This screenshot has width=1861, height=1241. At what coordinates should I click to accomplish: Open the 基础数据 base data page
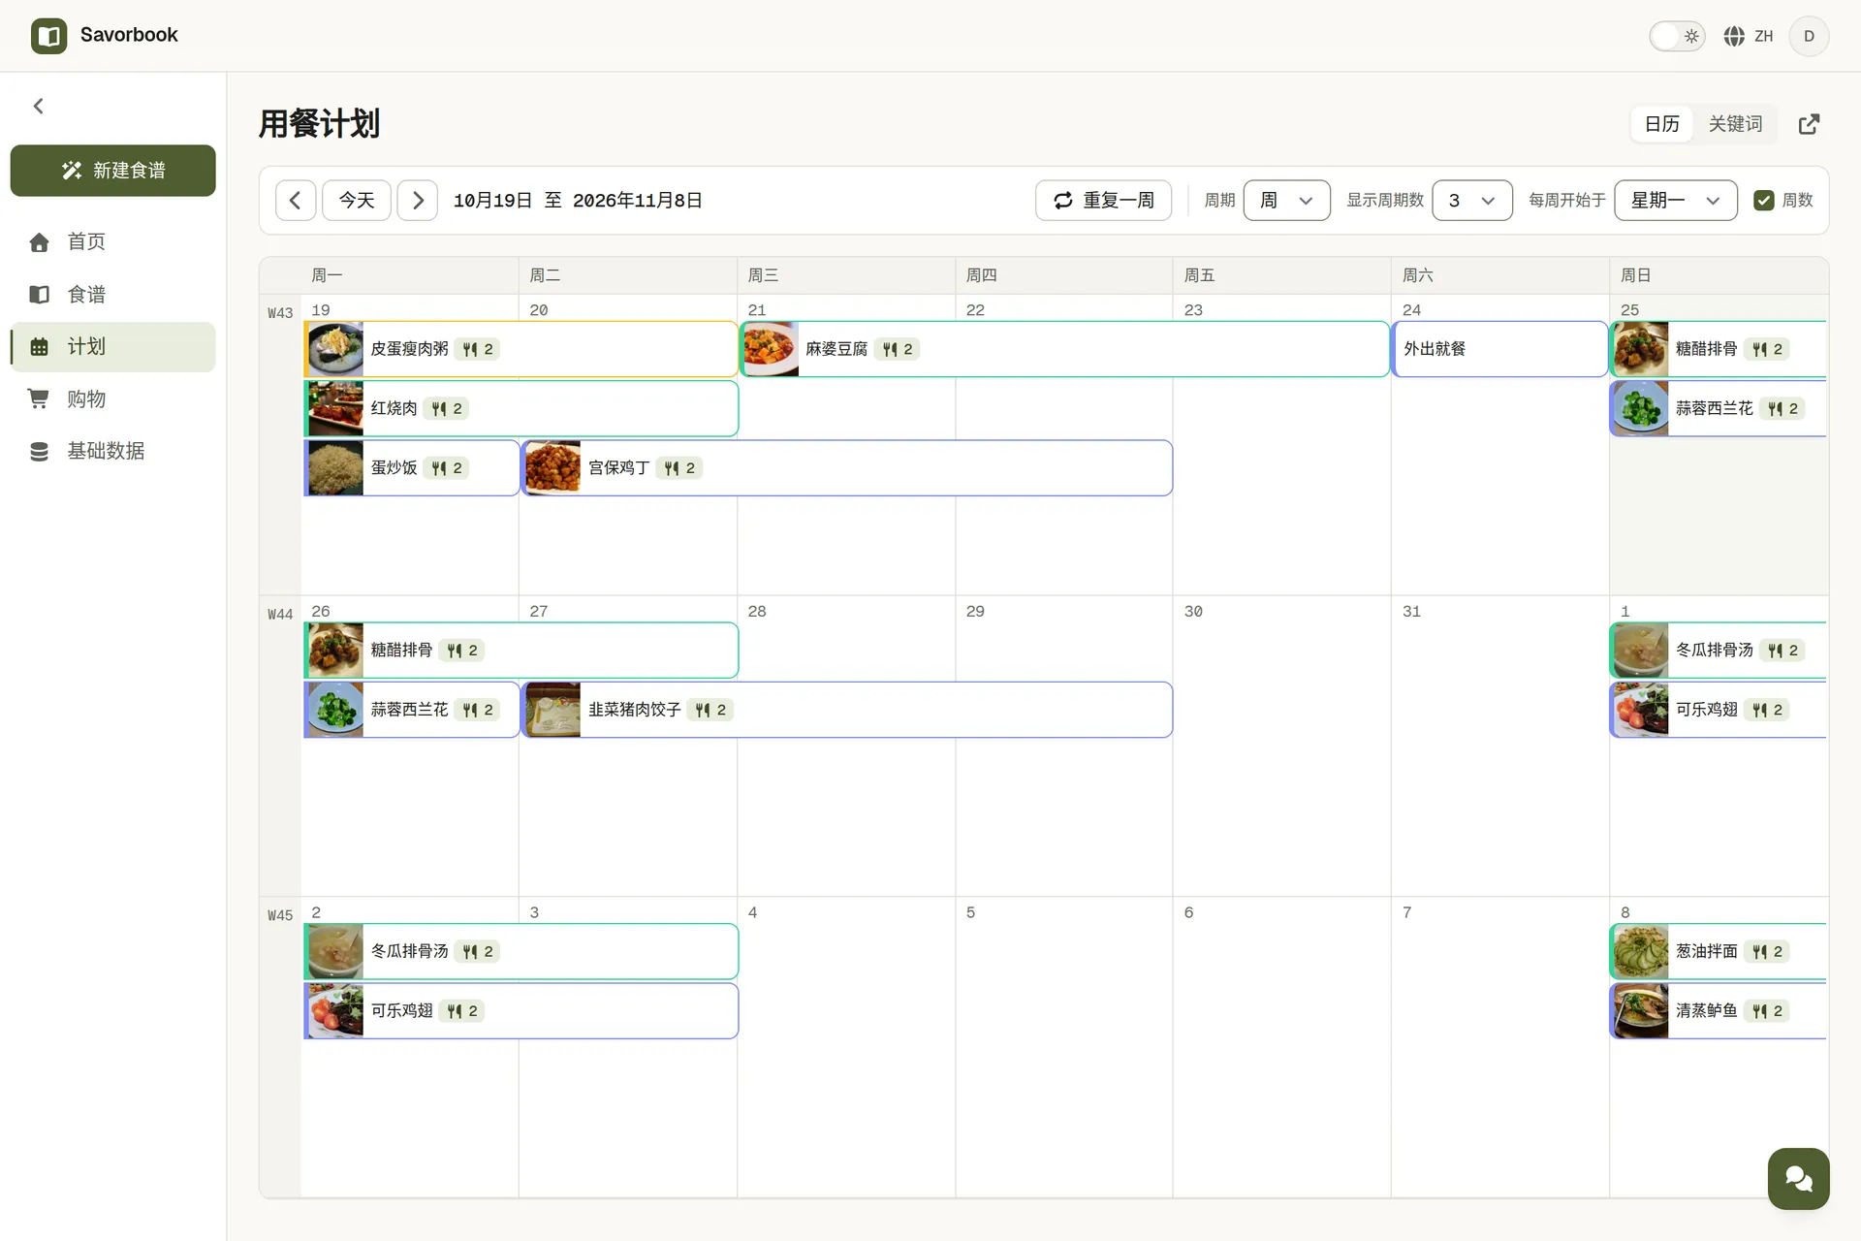point(112,451)
